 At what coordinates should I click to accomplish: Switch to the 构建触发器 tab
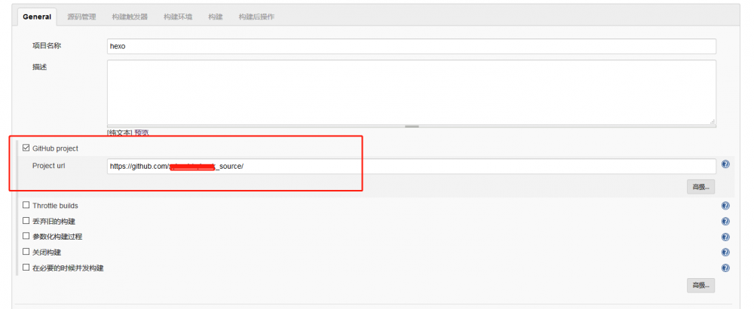click(130, 17)
